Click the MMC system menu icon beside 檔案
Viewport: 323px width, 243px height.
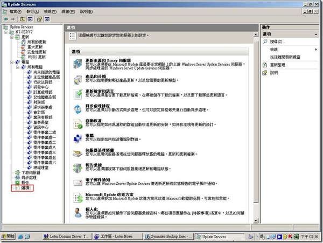coord(5,12)
